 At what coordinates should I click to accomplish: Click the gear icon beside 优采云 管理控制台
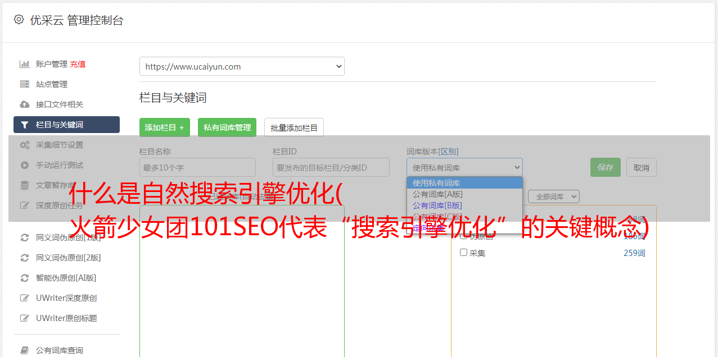[x=19, y=20]
